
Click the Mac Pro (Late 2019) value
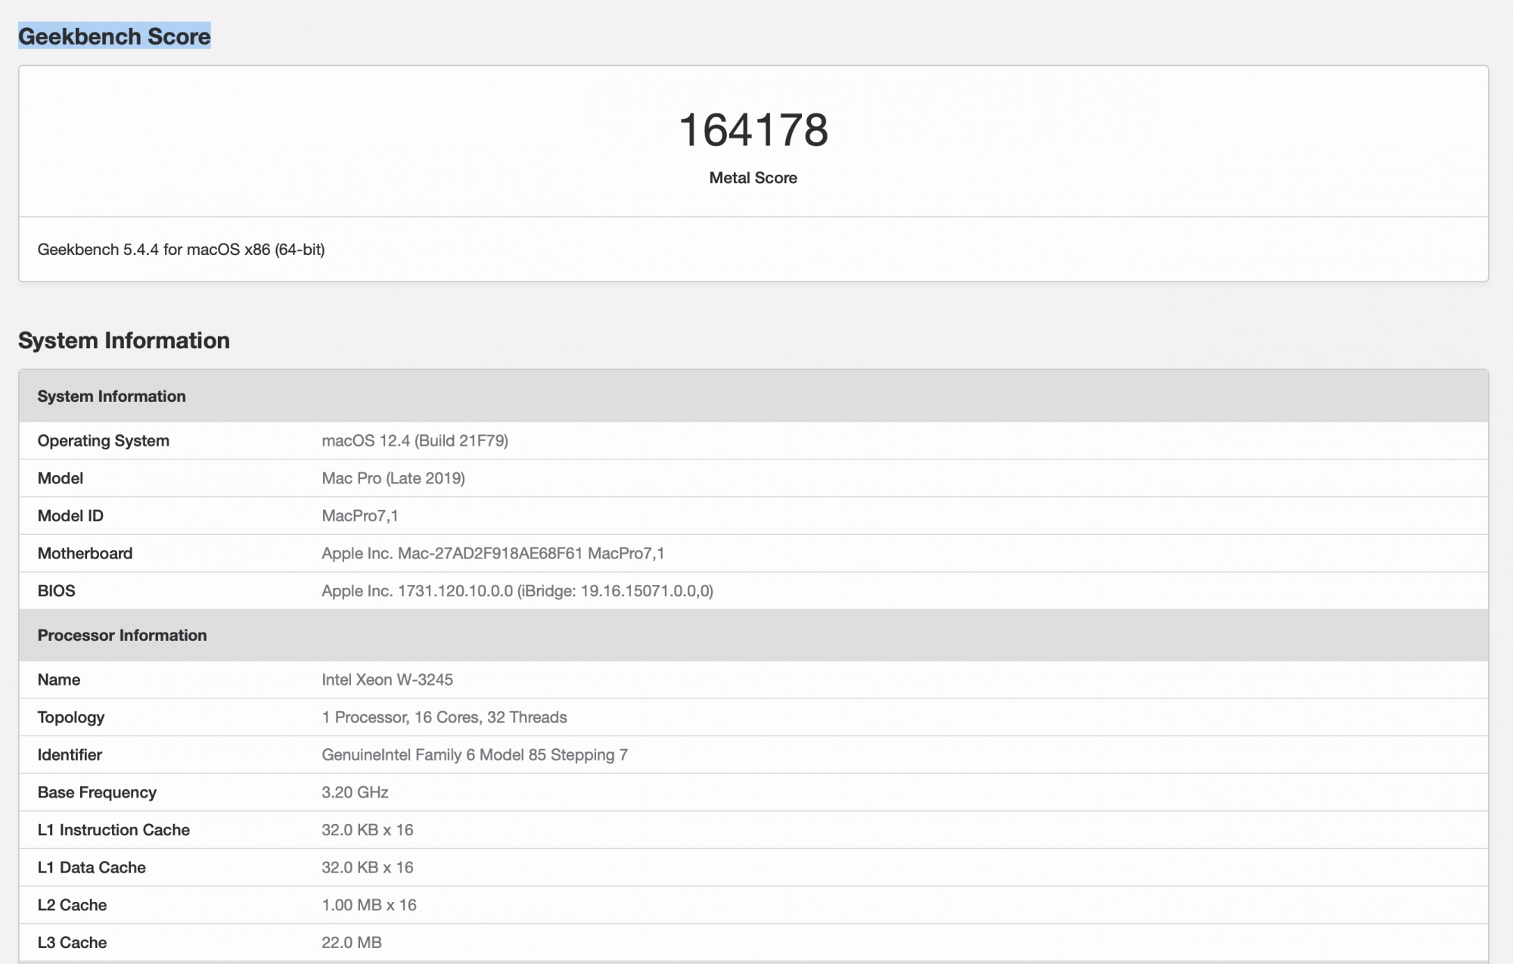393,478
